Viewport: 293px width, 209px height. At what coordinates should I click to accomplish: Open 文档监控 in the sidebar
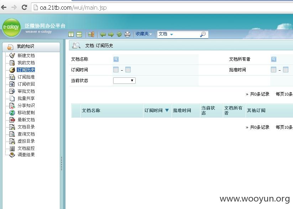26,148
